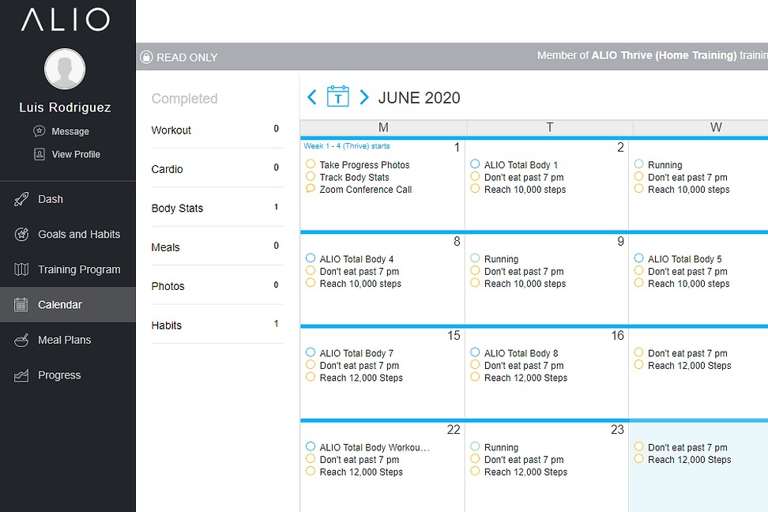Open ALIO Total Body 1 workout
This screenshot has height=512, width=768.
(x=521, y=164)
